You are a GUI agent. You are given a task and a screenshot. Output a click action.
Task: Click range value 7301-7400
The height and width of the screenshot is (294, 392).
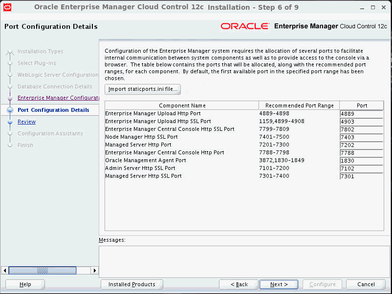[274, 176]
